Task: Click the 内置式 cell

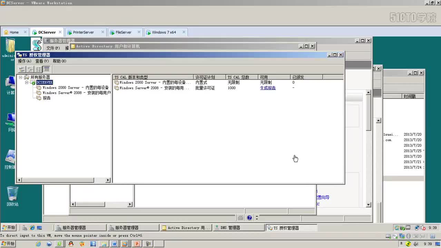Action: pyautogui.click(x=201, y=83)
